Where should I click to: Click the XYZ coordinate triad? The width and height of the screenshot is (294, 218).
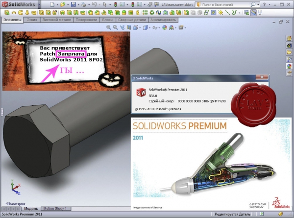tap(15, 188)
